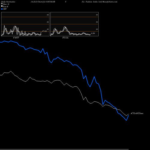Click the lone 'S' in the title
Viewport: 150px width, 150px height.
click(x=66, y=2)
